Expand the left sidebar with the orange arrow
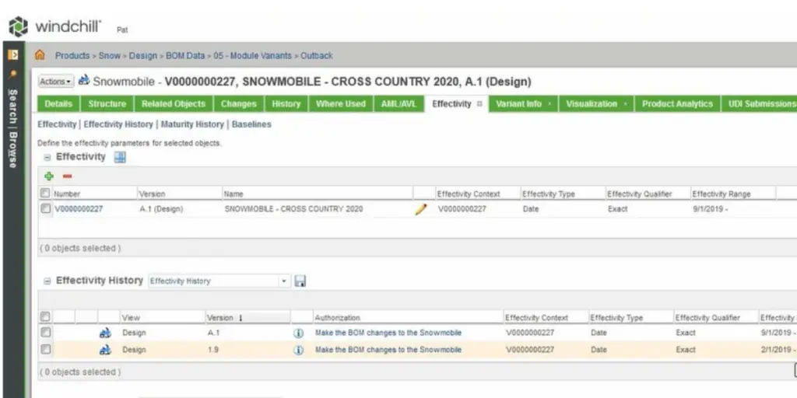This screenshot has width=797, height=398. (12, 56)
